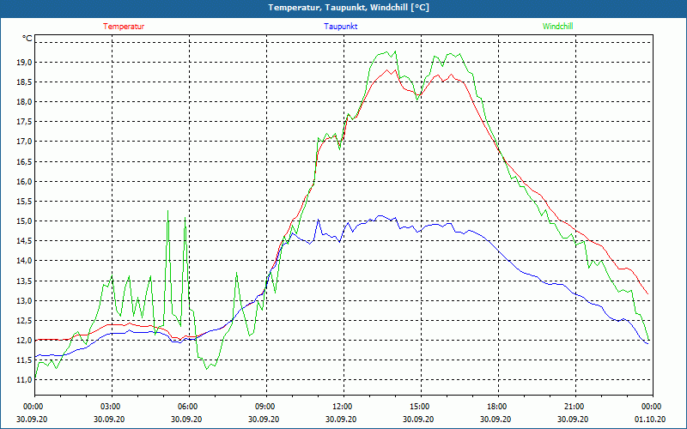Click the 09:00 time axis label
This screenshot has height=429, width=687.
pos(265,407)
